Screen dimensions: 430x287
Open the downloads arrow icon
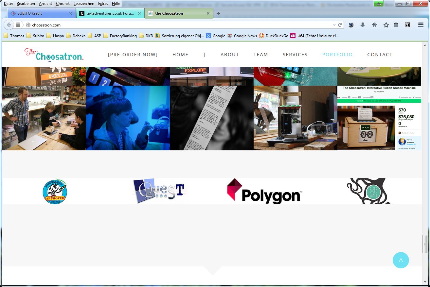[362, 25]
